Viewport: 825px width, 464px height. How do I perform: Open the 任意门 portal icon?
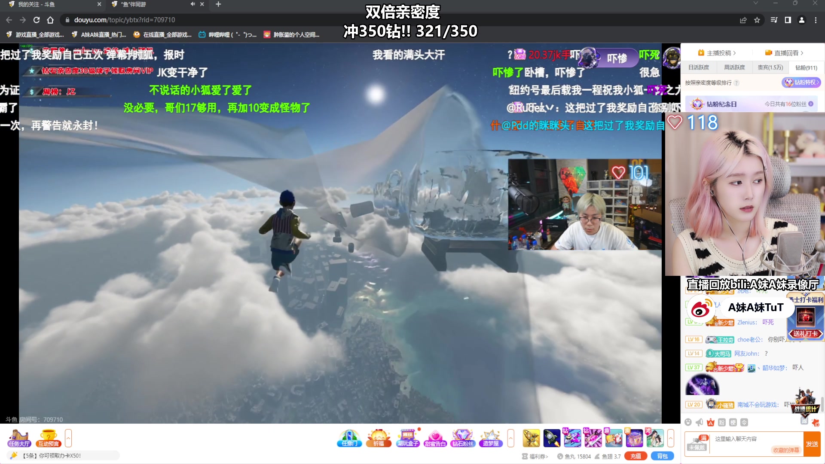[349, 438]
